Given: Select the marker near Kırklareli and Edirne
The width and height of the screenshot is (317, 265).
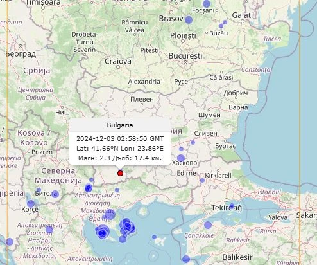Looking at the screenshot, I should [202, 180].
